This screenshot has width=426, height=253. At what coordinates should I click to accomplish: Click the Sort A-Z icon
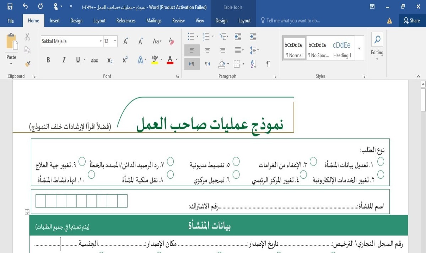253,64
